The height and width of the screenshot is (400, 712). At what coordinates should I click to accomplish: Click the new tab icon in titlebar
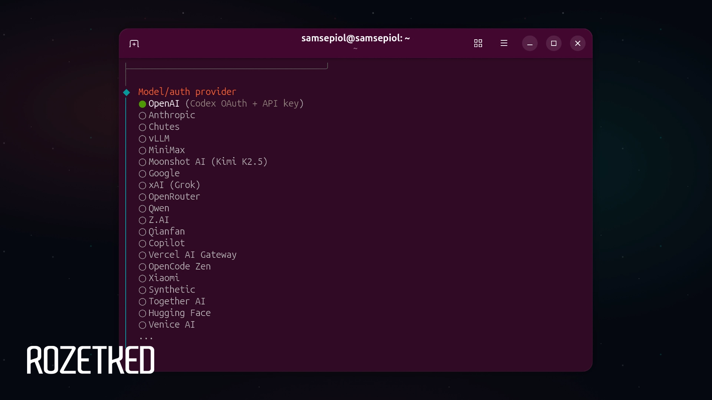(134, 44)
